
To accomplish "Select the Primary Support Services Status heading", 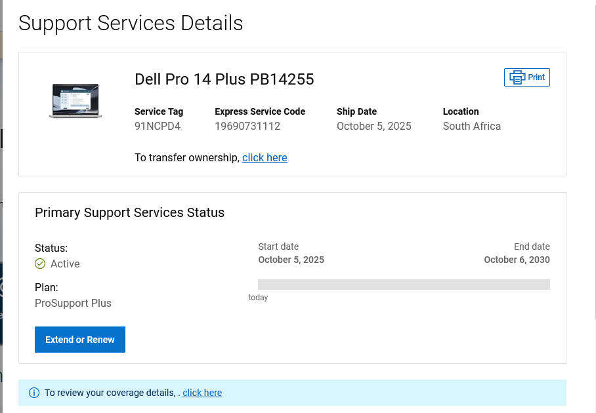I will (x=129, y=212).
